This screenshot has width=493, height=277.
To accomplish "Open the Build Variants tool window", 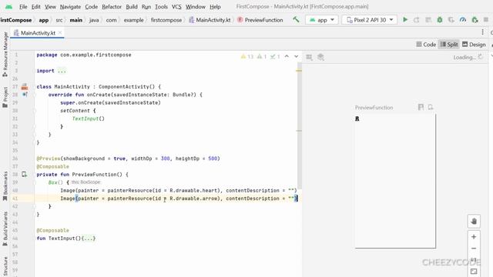I will tap(5, 229).
